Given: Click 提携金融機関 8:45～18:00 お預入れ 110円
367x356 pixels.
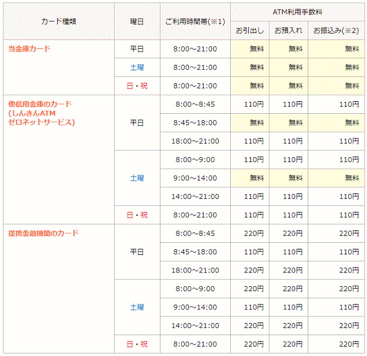Looking at the screenshot, I should click(x=288, y=252).
